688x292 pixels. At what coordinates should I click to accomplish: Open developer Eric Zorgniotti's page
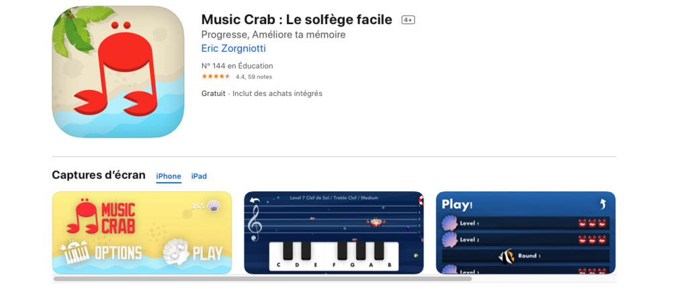pos(233,48)
